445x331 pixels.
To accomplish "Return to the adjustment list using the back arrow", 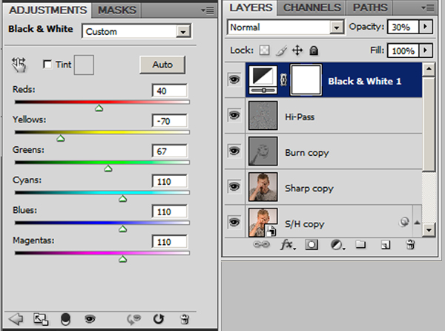I will coord(16,319).
